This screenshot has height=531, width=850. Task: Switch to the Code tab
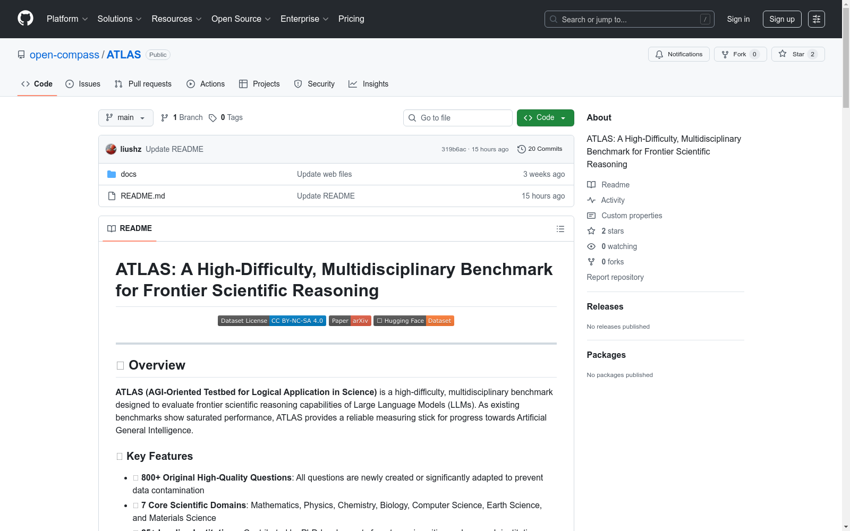coord(37,84)
